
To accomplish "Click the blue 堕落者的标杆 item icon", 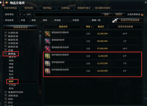I will click(48, 41).
